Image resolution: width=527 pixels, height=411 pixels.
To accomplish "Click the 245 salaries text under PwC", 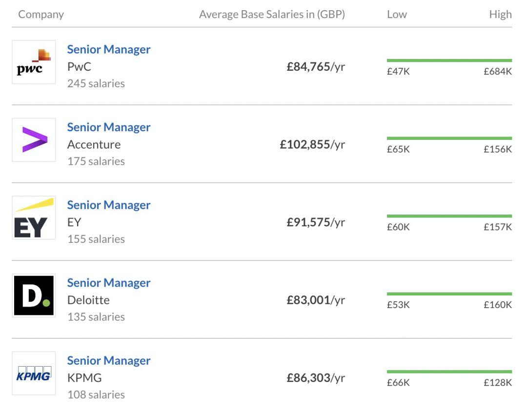I will [96, 84].
